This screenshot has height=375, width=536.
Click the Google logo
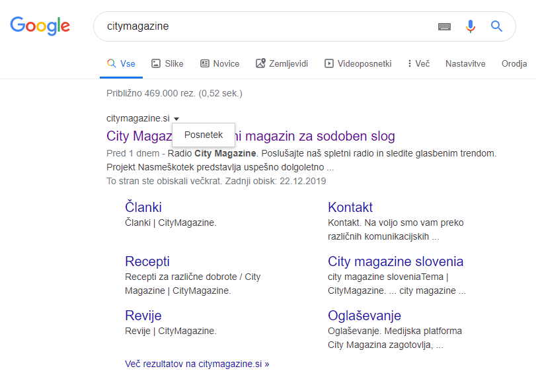coord(40,26)
